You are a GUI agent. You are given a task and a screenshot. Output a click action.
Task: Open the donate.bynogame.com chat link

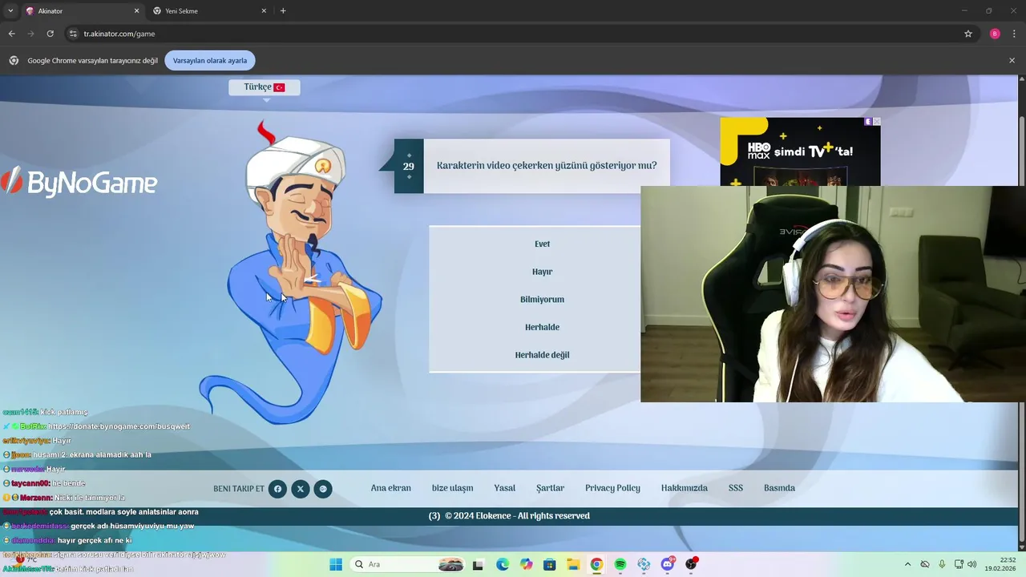(119, 426)
